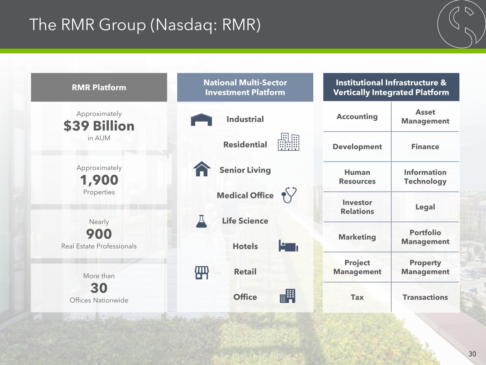Select the Investor Relations cell
The width and height of the screenshot is (486, 365).
pos(357,207)
